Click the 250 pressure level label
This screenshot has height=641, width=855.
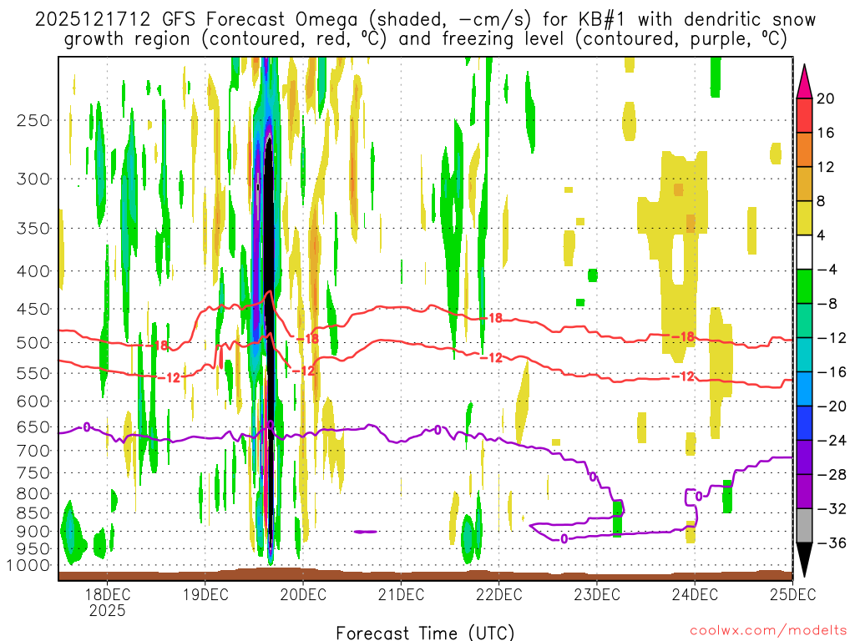pyautogui.click(x=33, y=120)
